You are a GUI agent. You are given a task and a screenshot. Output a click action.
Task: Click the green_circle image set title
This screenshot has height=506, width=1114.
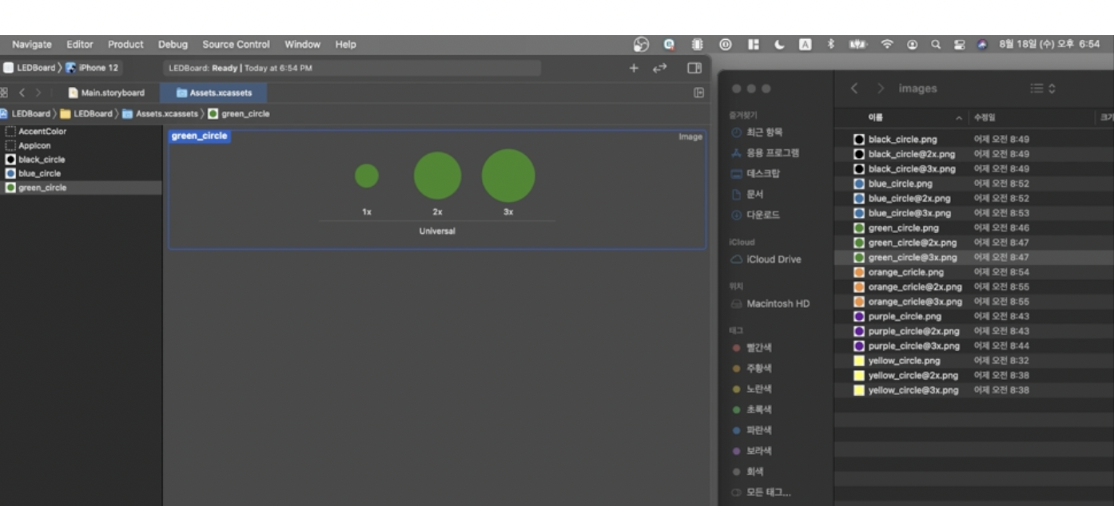199,136
